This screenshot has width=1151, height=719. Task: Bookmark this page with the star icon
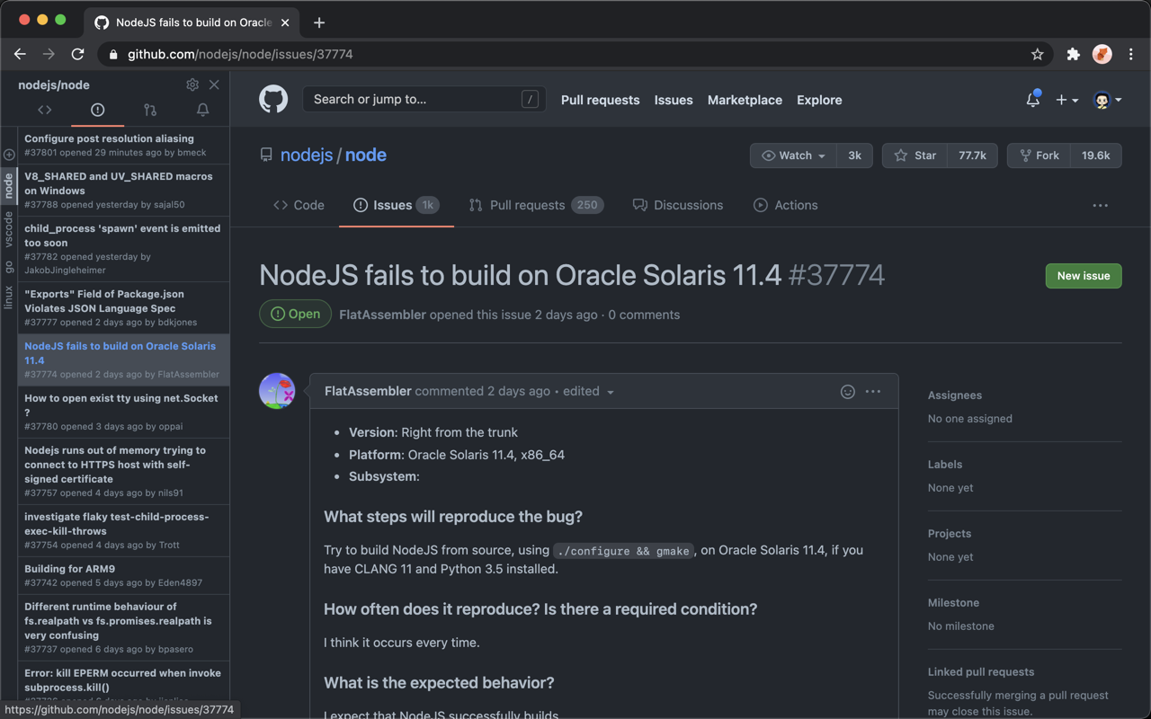pos(1037,54)
